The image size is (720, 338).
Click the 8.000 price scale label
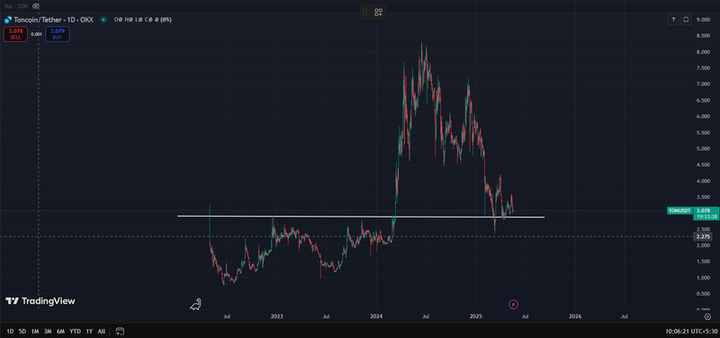(x=703, y=52)
